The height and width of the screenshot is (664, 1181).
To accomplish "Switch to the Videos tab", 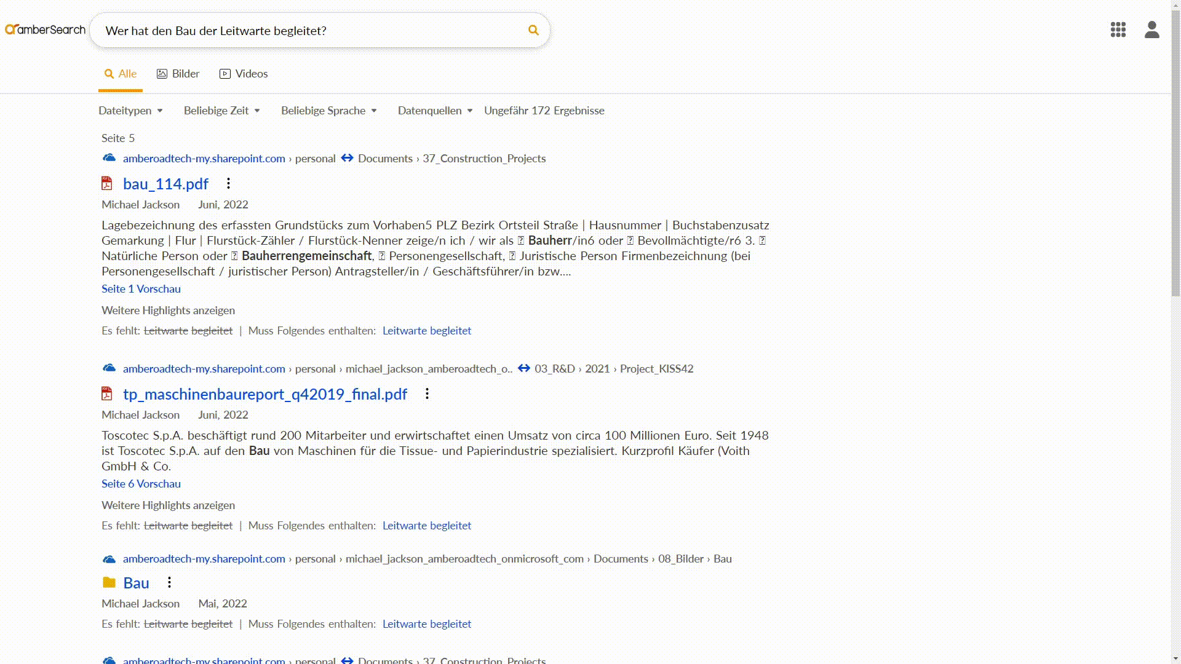I will click(x=243, y=74).
